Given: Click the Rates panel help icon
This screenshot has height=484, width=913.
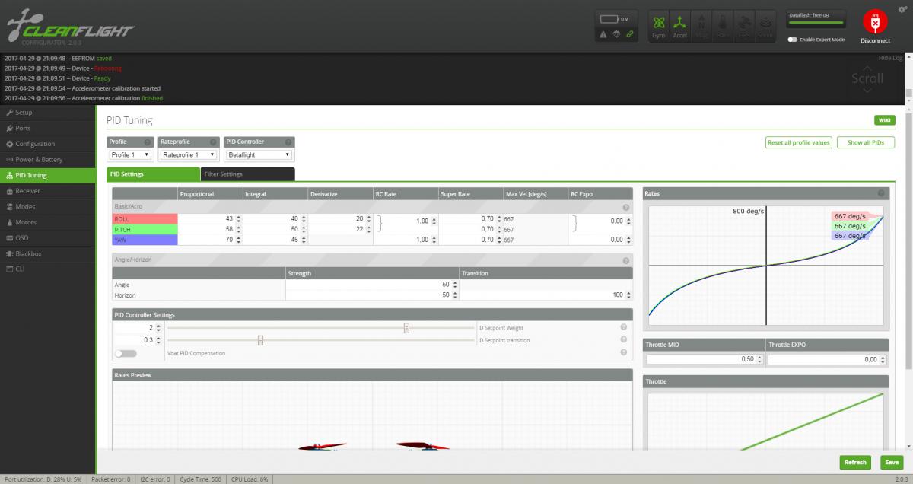Looking at the screenshot, I should pos(881,194).
